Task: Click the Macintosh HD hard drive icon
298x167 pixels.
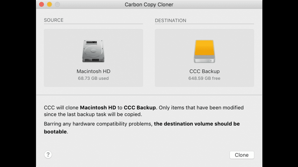Action: coord(93,51)
